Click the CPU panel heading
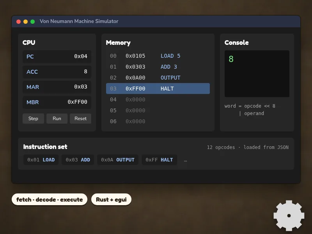312x234 pixels. [x=29, y=43]
